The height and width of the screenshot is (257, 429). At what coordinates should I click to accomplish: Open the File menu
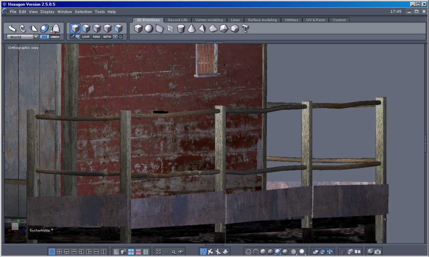click(13, 12)
